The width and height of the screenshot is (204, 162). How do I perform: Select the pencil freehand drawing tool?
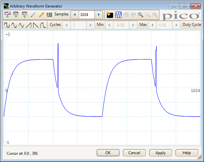tap(42, 15)
